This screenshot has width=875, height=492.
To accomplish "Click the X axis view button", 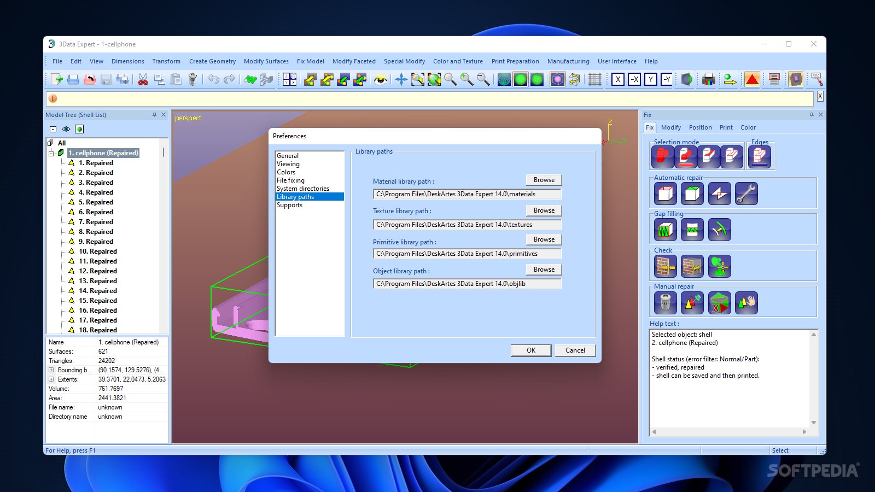I will pyautogui.click(x=618, y=79).
